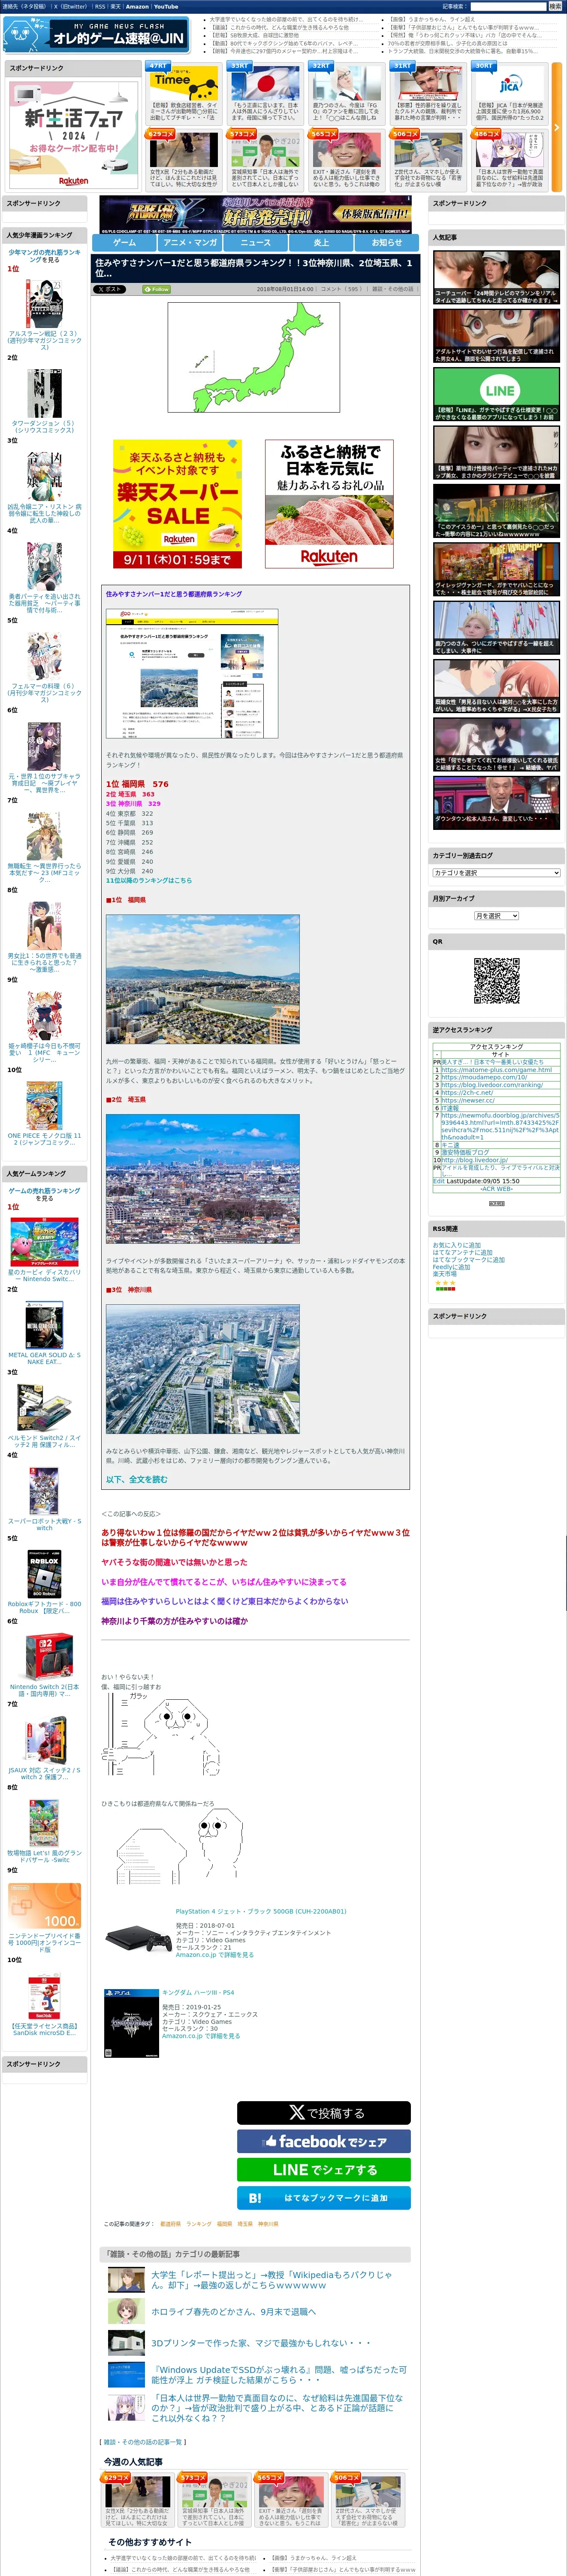Image resolution: width=567 pixels, height=2576 pixels.
Task: Open the Amazon link in the top bar
Action: [137, 6]
